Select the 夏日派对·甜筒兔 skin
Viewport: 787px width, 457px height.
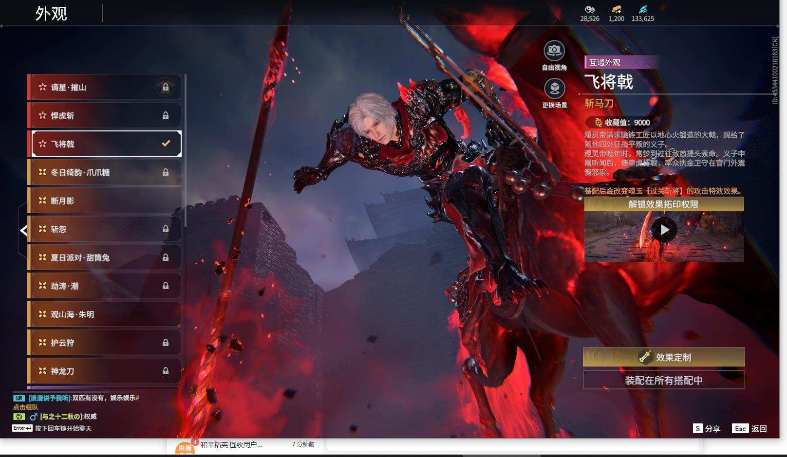pyautogui.click(x=105, y=257)
